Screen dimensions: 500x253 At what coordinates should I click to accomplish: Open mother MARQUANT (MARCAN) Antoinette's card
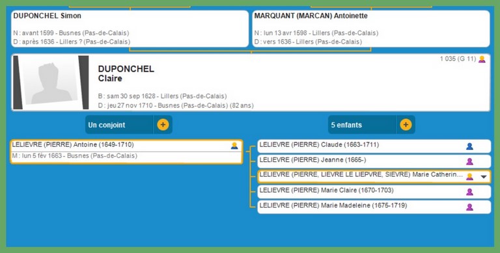(371, 29)
